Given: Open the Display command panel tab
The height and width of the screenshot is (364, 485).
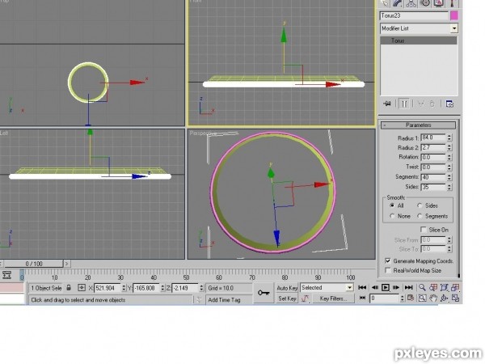Looking at the screenshot, I should point(439,3).
